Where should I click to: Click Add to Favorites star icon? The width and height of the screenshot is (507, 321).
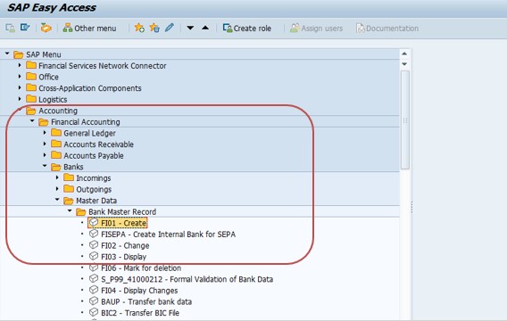tap(139, 29)
